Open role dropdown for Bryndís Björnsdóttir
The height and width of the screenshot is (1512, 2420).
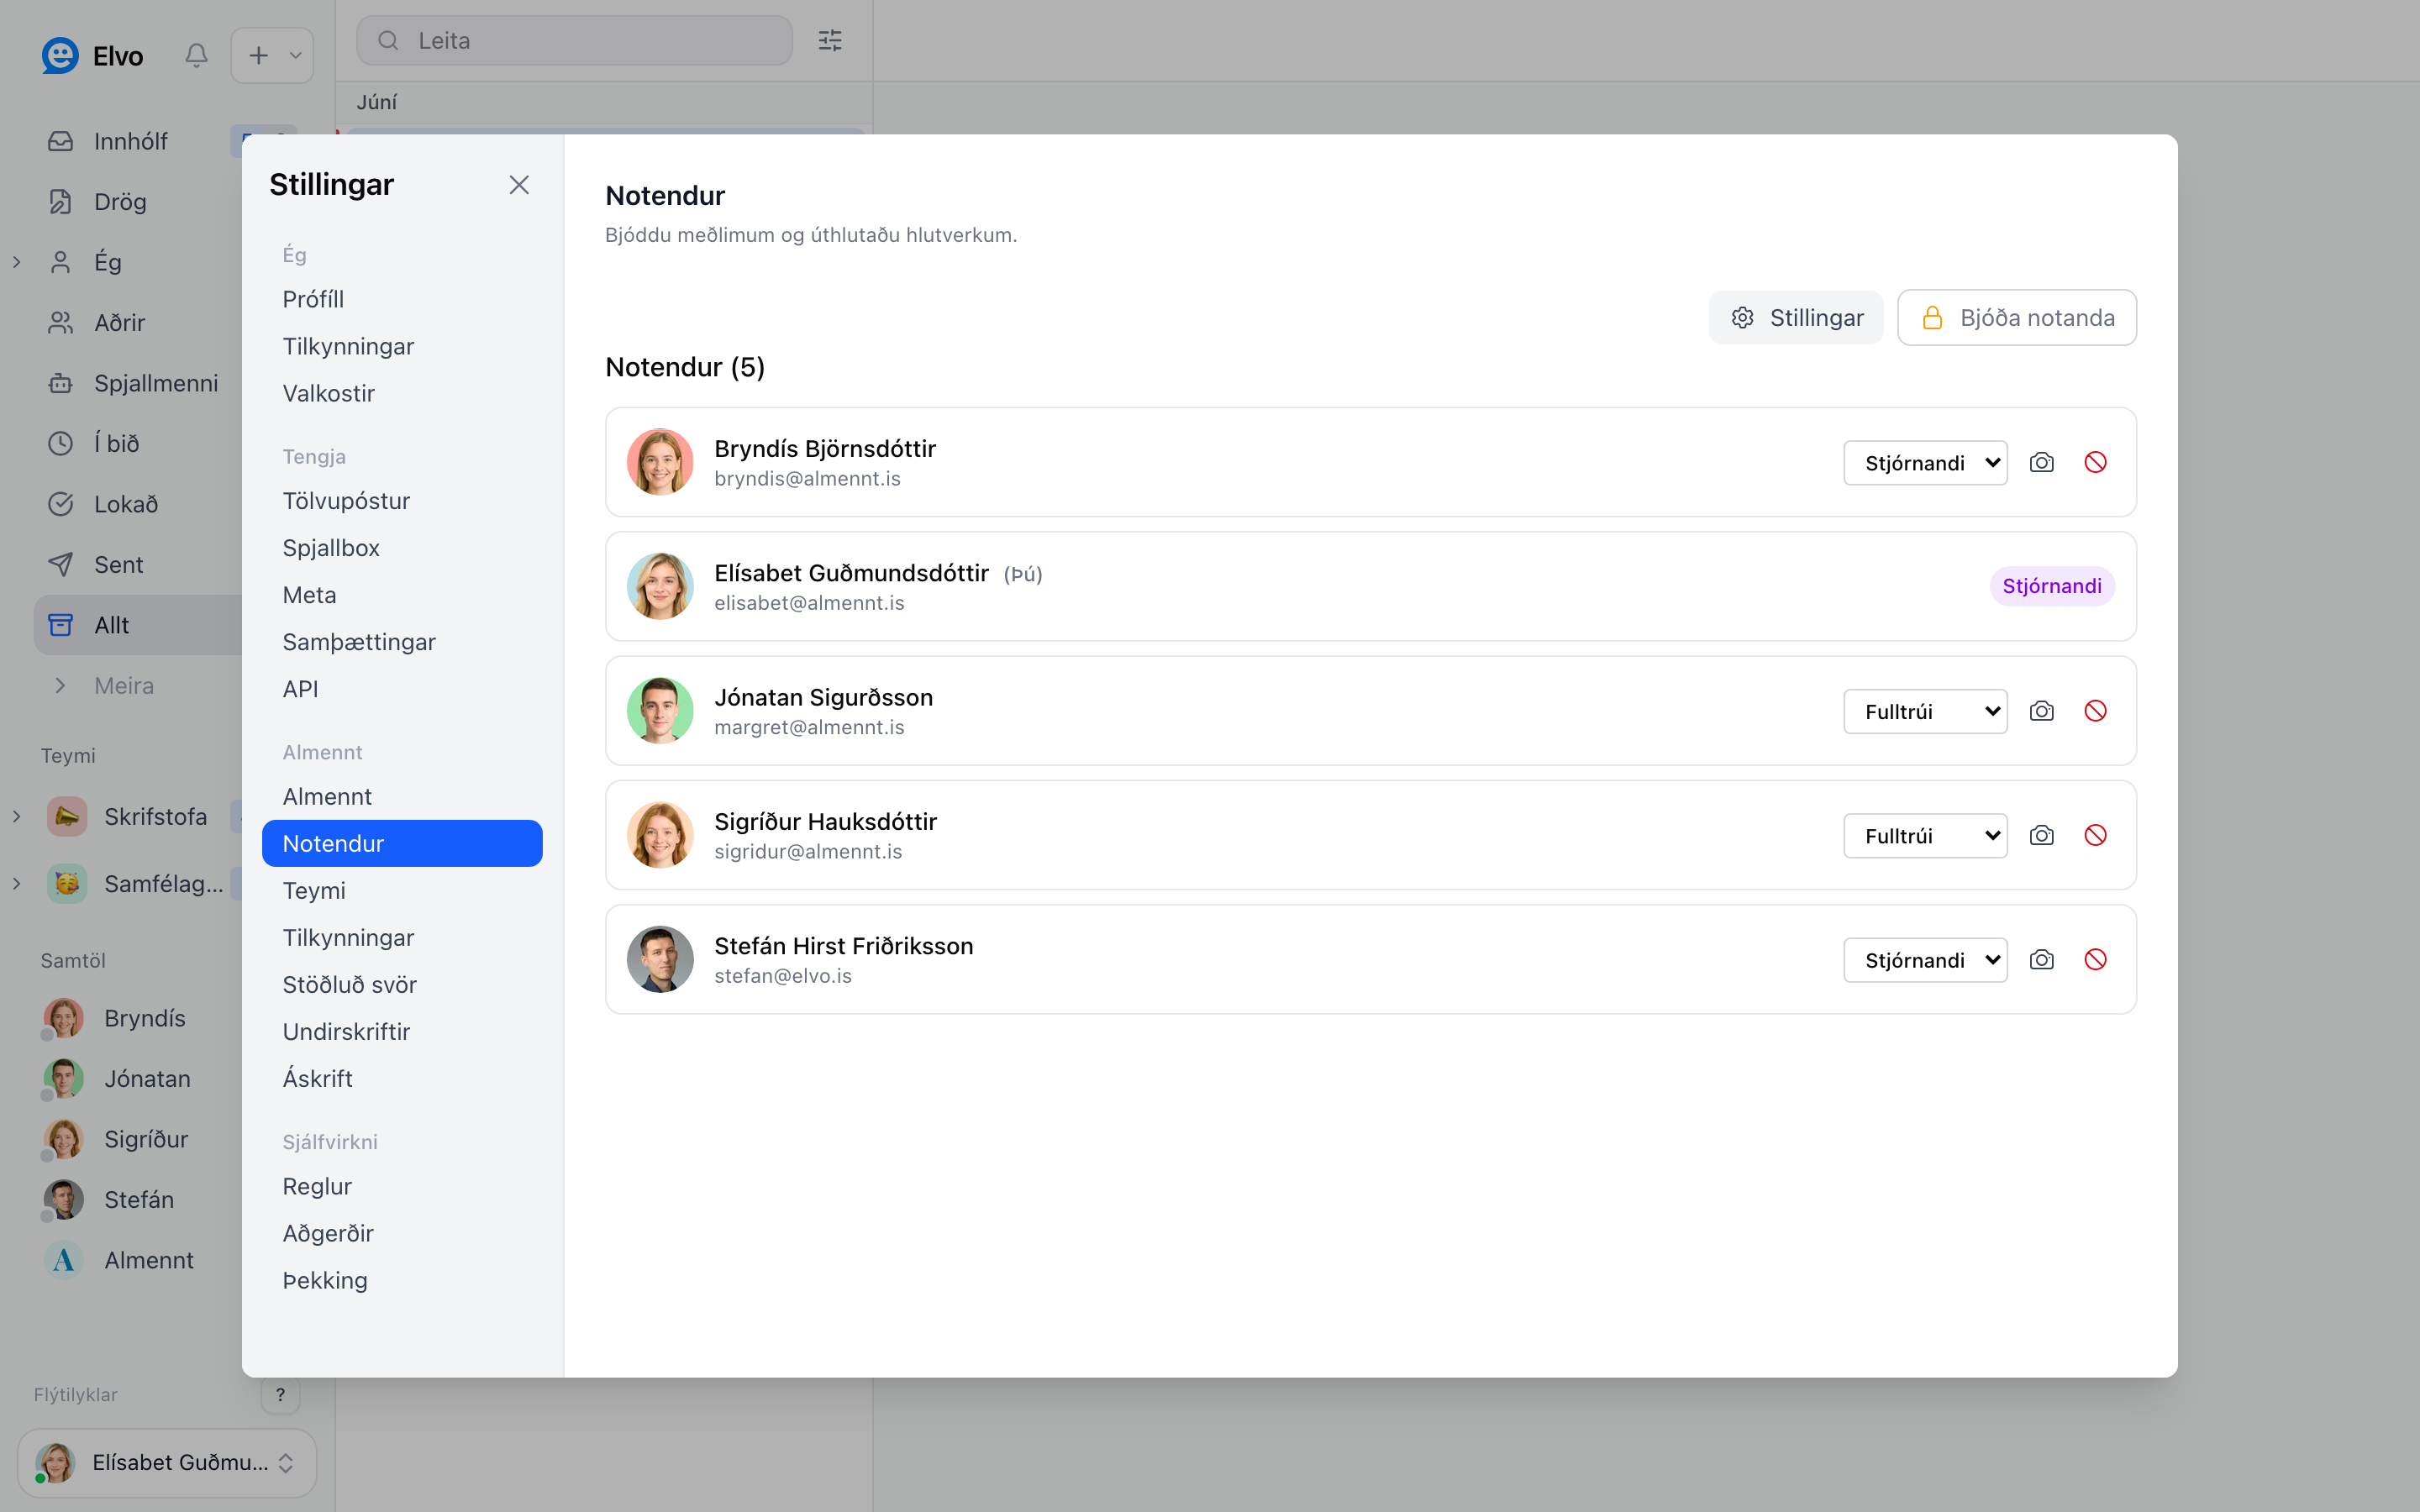coord(1925,463)
